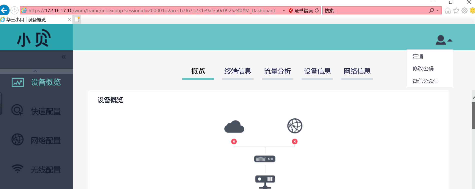Screen dimensions: 475x189
Task: Click the page vertical scrollbar thumb
Action: [x=473, y=115]
